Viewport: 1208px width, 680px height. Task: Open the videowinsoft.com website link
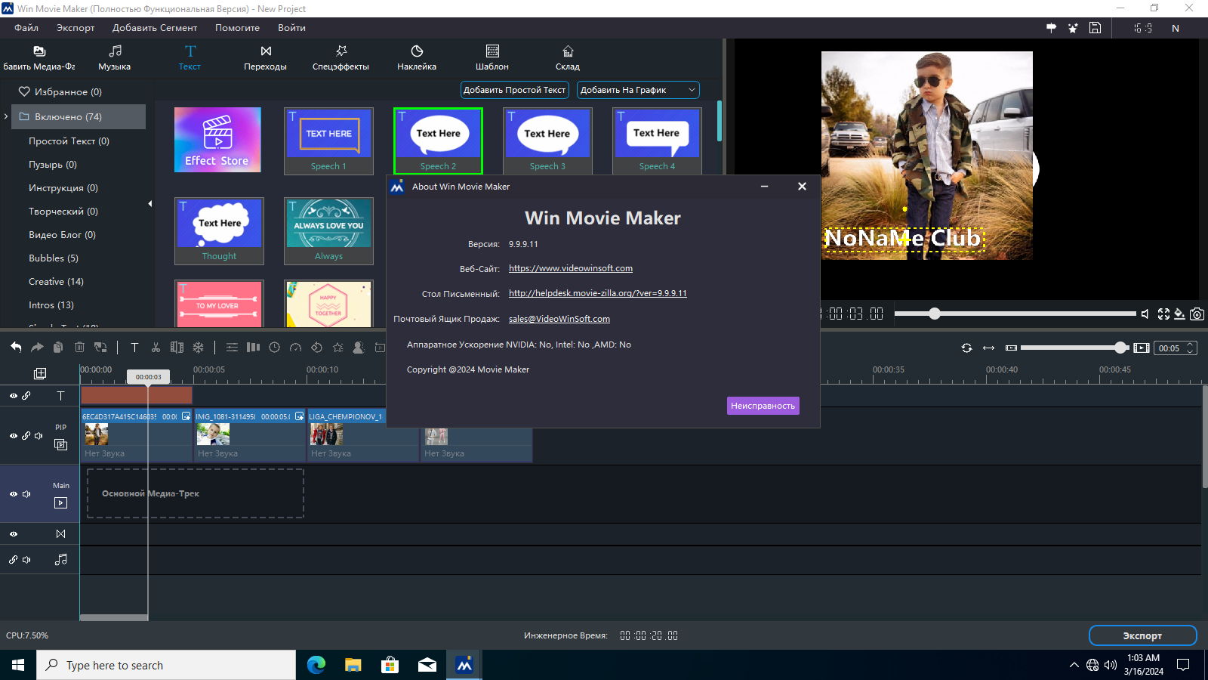click(571, 268)
